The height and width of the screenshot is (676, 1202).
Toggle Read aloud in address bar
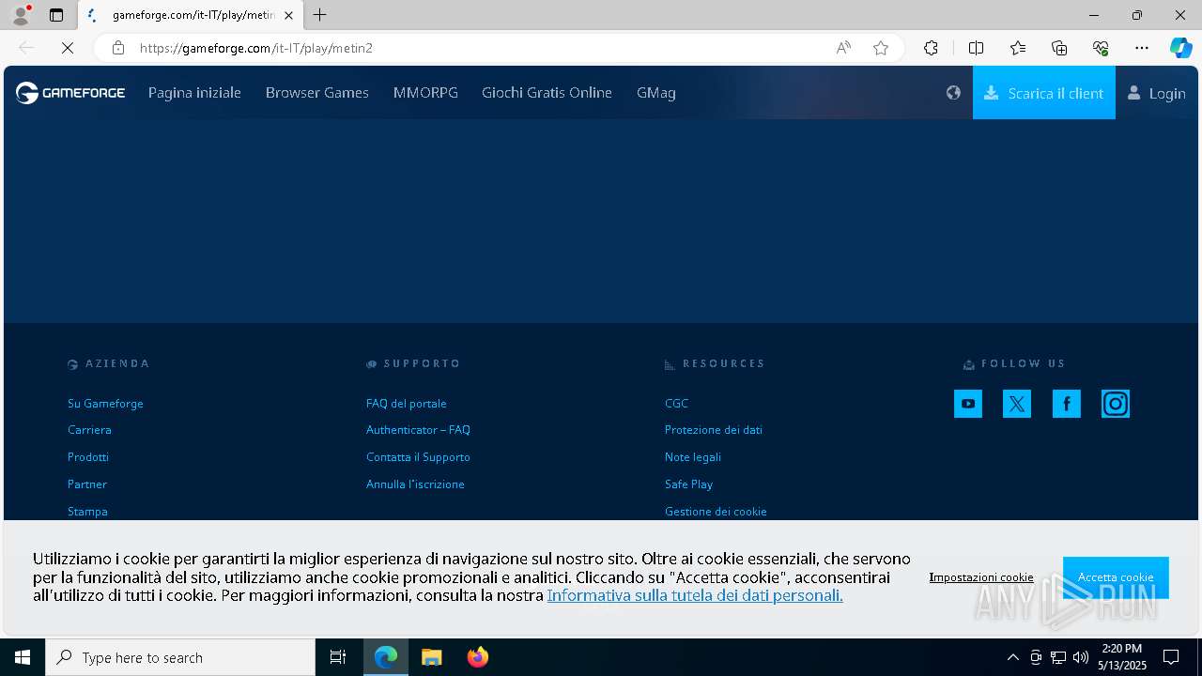coord(843,48)
